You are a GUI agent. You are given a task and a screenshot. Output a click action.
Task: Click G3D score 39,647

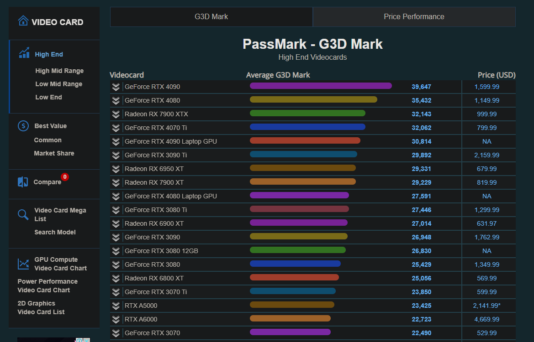coord(421,87)
